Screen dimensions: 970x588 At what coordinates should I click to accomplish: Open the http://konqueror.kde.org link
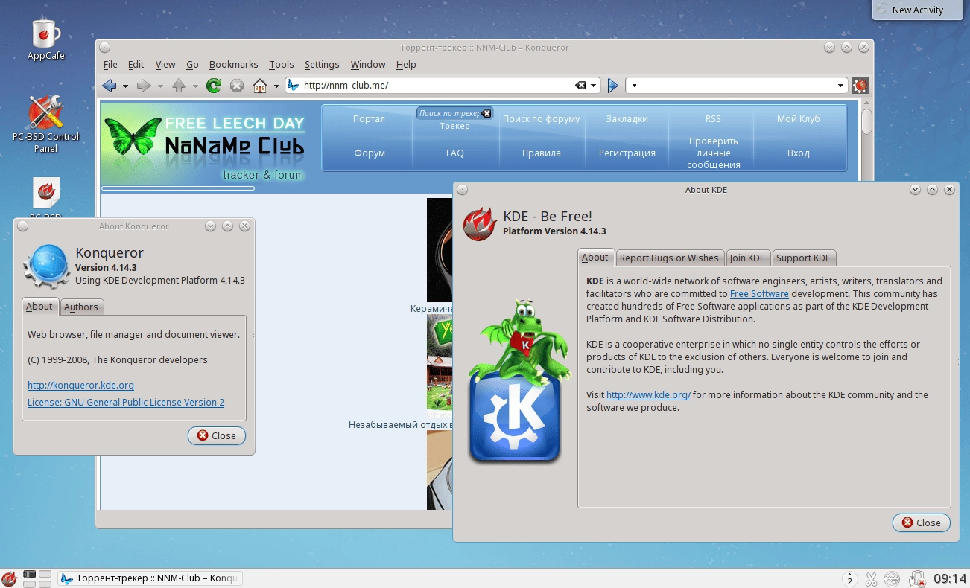[x=80, y=386]
